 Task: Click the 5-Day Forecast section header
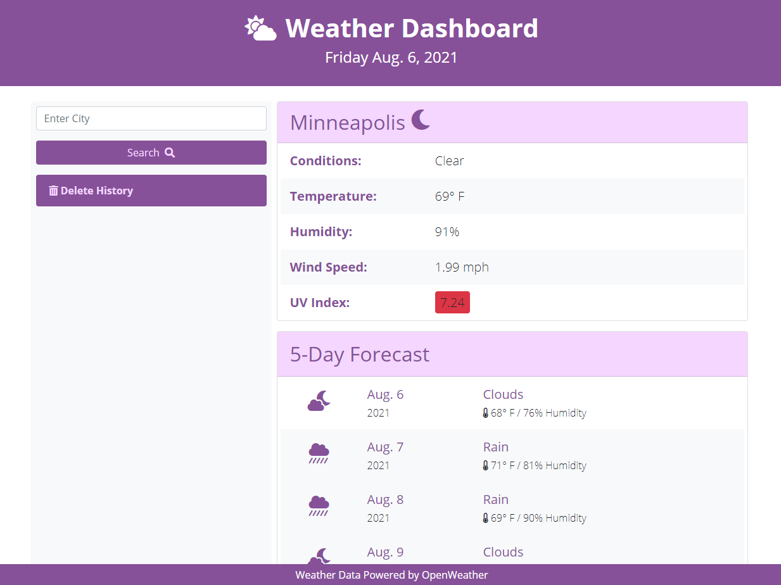point(359,355)
